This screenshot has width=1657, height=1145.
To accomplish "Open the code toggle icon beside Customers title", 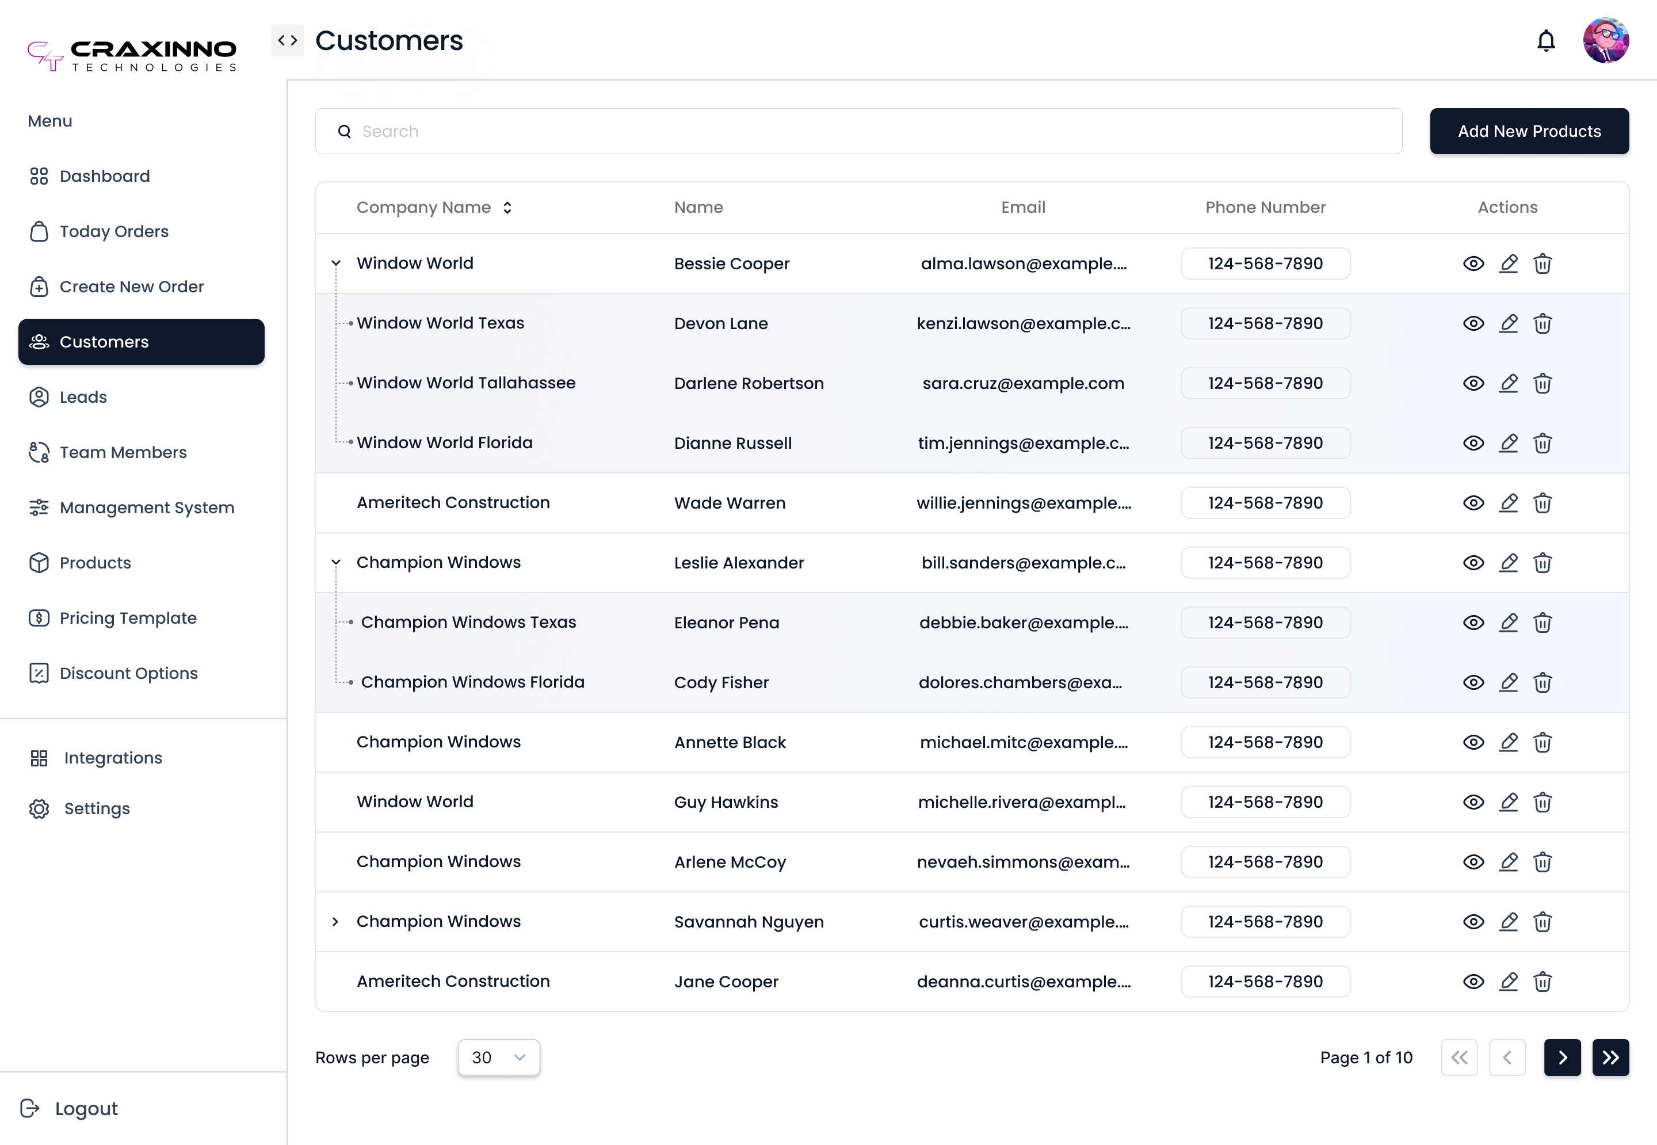I will point(288,40).
